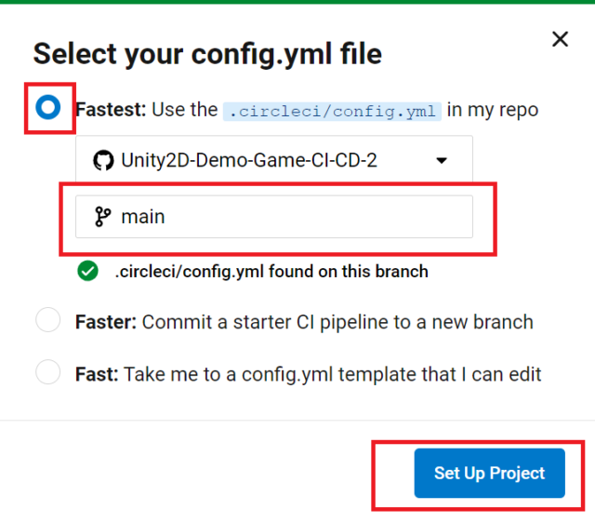Click the 'Fastest:' option label text
Screen dimensions: 595x523
pos(111,110)
